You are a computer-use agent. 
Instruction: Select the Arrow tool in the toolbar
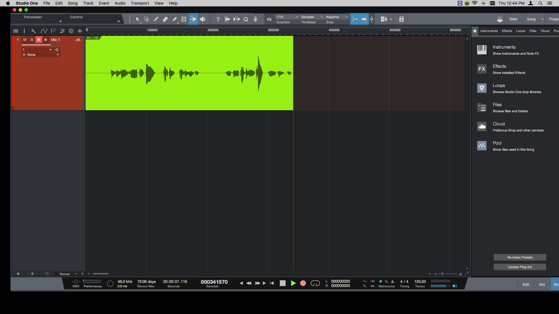pyautogui.click(x=137, y=19)
